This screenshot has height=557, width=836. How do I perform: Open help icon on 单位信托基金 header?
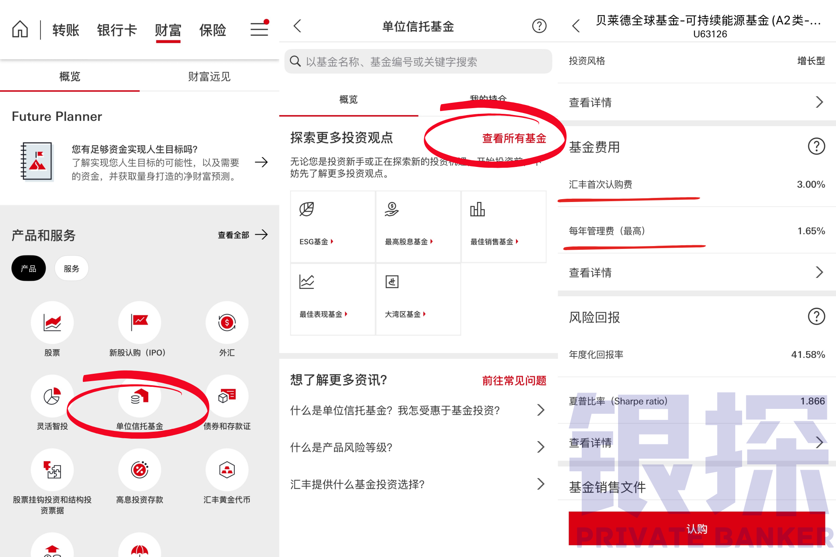pos(539,26)
